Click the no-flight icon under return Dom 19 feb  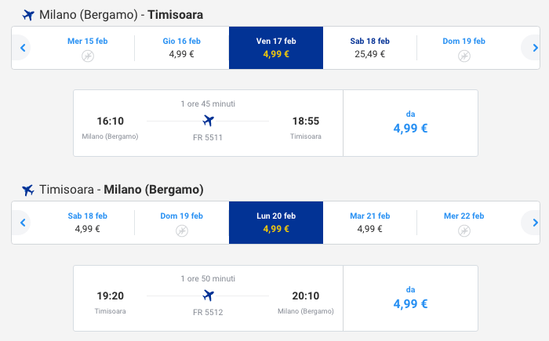point(182,231)
